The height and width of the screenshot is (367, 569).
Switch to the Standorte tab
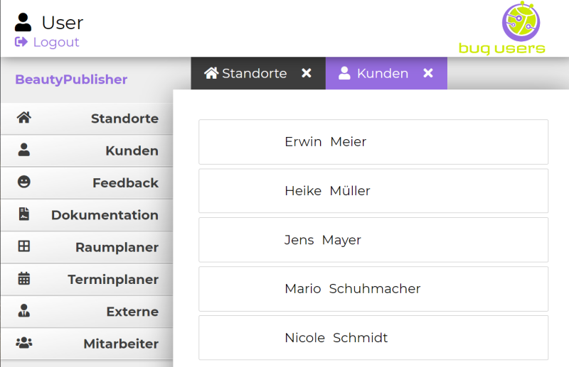tap(246, 73)
